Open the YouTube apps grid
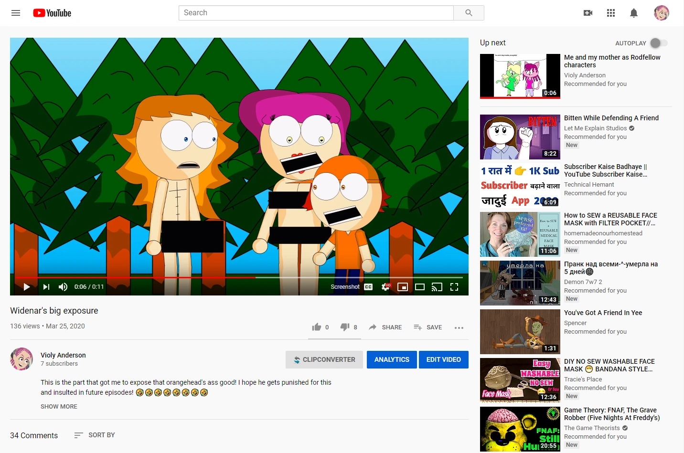684x453 pixels. pos(611,13)
